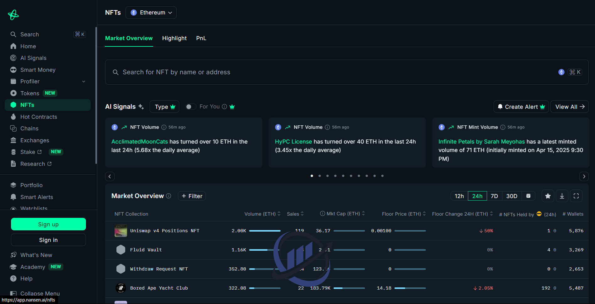Jump to second carousel dot

click(x=319, y=176)
